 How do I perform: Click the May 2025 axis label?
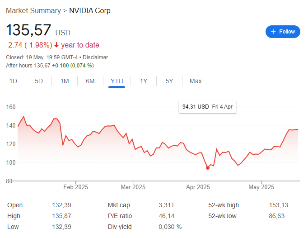pyautogui.click(x=261, y=187)
